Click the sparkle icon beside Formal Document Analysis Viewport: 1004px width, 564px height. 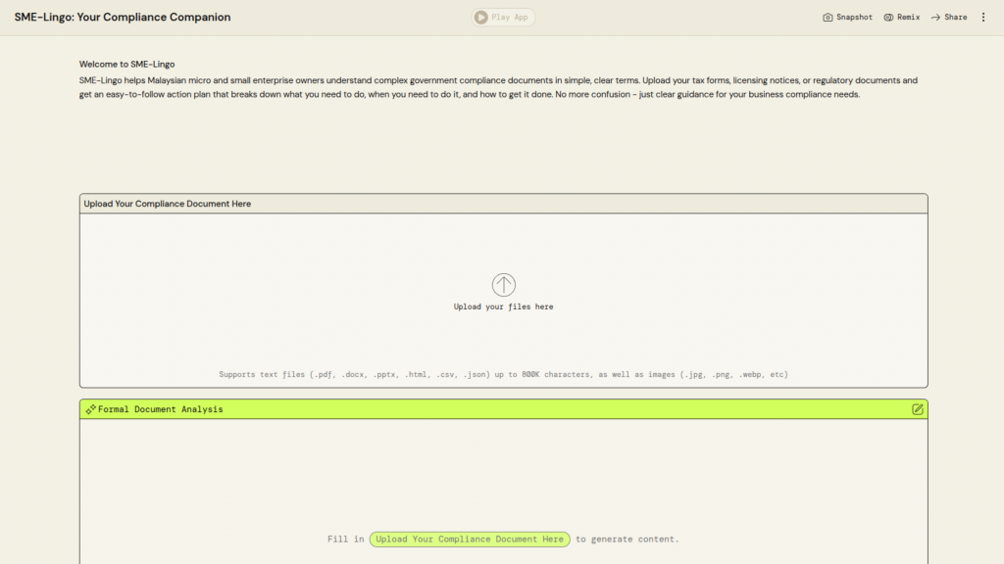90,409
